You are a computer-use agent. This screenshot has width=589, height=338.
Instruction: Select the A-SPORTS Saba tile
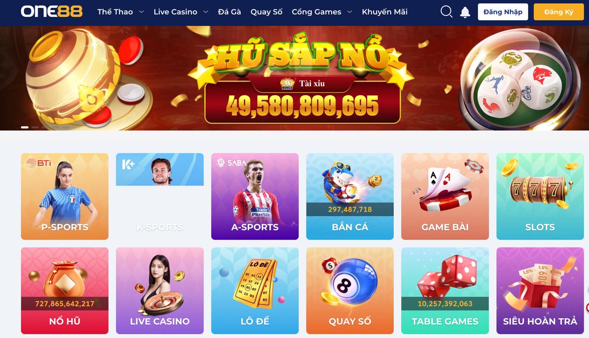point(255,197)
